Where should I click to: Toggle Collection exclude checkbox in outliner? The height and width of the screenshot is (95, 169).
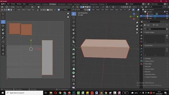pos(165,12)
